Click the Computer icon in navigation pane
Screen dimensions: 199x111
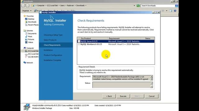(25, 48)
